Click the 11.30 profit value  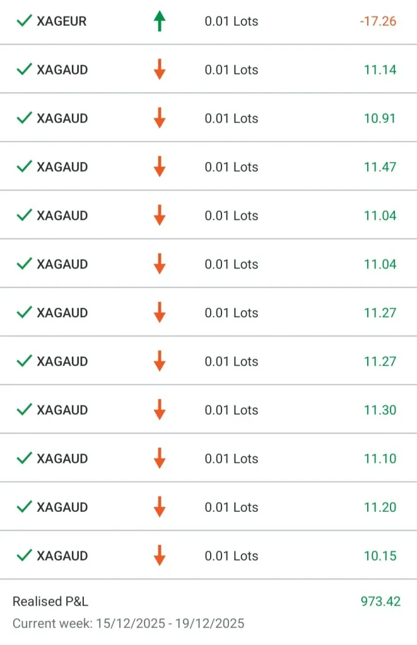[x=380, y=410]
